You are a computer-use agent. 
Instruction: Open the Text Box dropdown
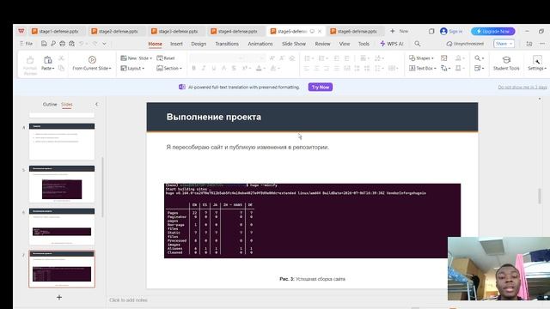click(x=423, y=69)
